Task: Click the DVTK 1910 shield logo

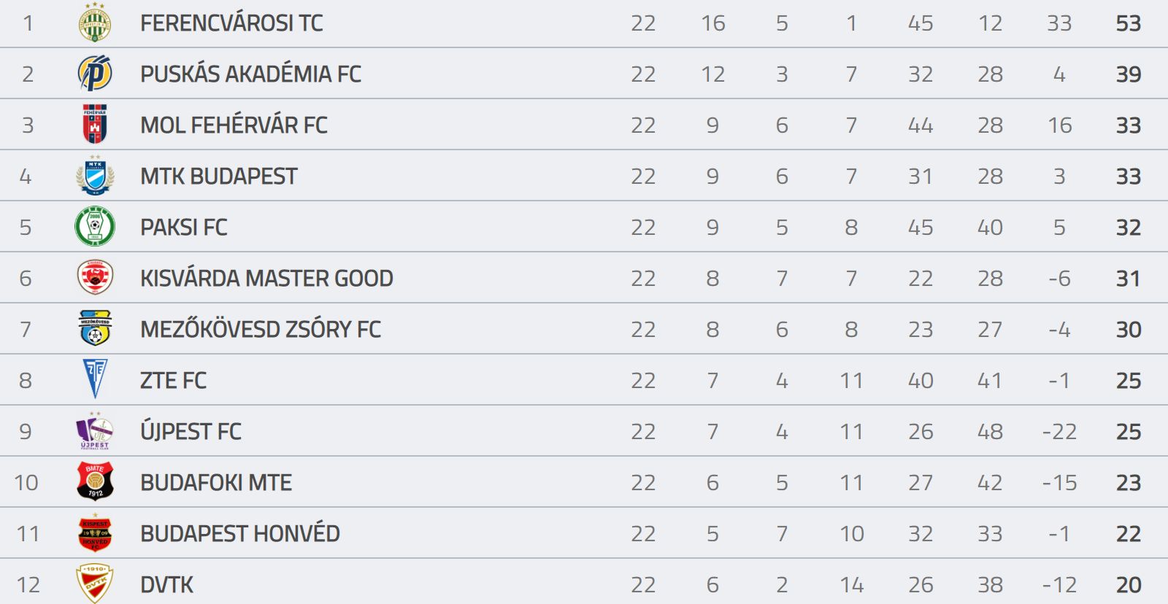Action: [x=95, y=583]
